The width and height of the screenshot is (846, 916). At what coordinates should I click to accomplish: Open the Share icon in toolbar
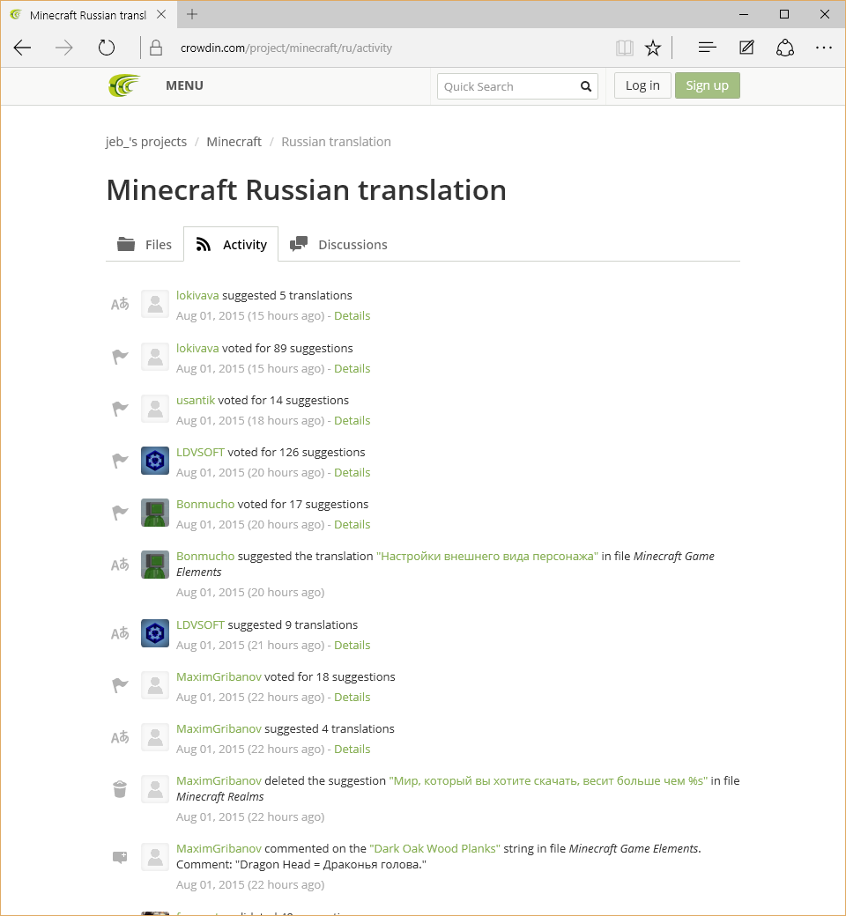785,48
